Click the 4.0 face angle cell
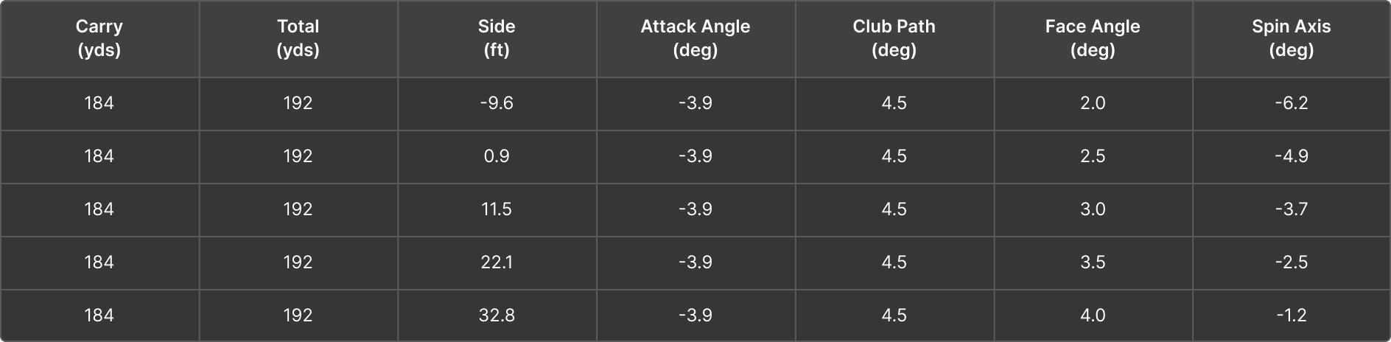The width and height of the screenshot is (1391, 342). click(x=1093, y=315)
